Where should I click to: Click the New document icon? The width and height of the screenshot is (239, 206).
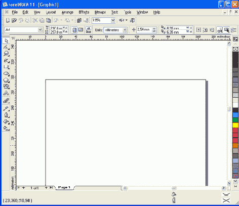8,20
